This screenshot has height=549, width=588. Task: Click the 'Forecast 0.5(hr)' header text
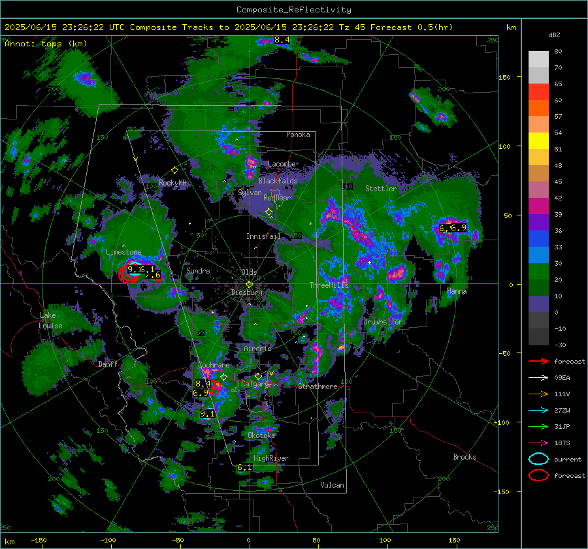point(412,27)
